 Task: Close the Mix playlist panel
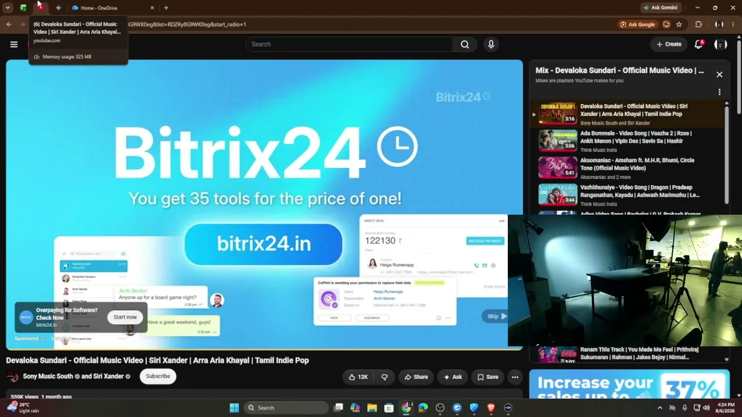(x=719, y=74)
